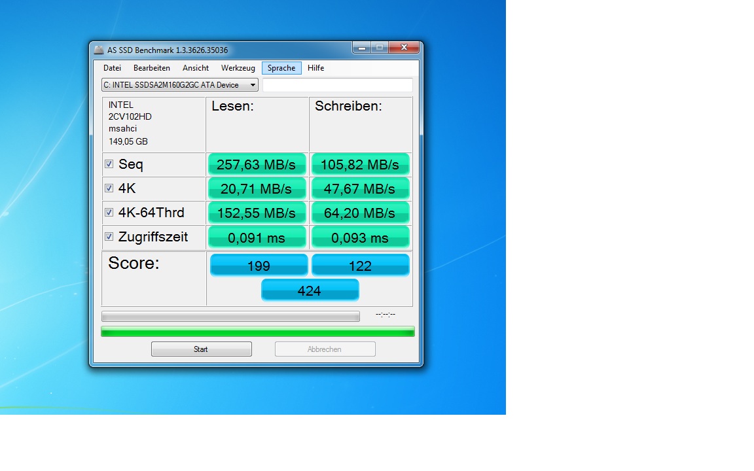Select the Seq read result 257,63 MB/s

click(x=257, y=164)
